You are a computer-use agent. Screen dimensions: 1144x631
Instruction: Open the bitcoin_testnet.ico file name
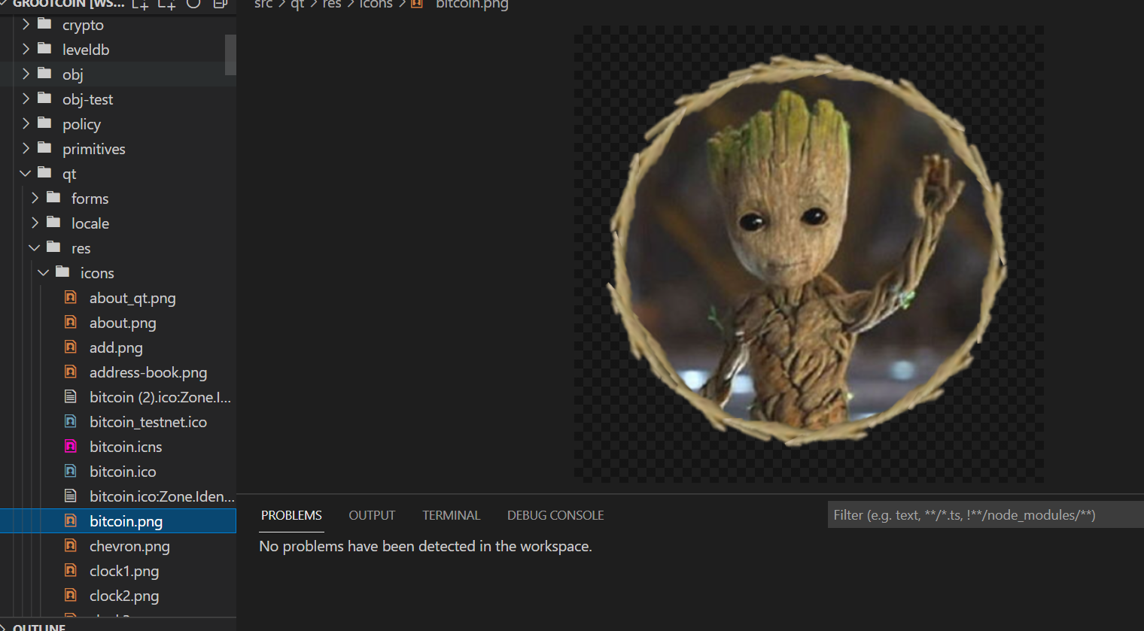tap(148, 422)
